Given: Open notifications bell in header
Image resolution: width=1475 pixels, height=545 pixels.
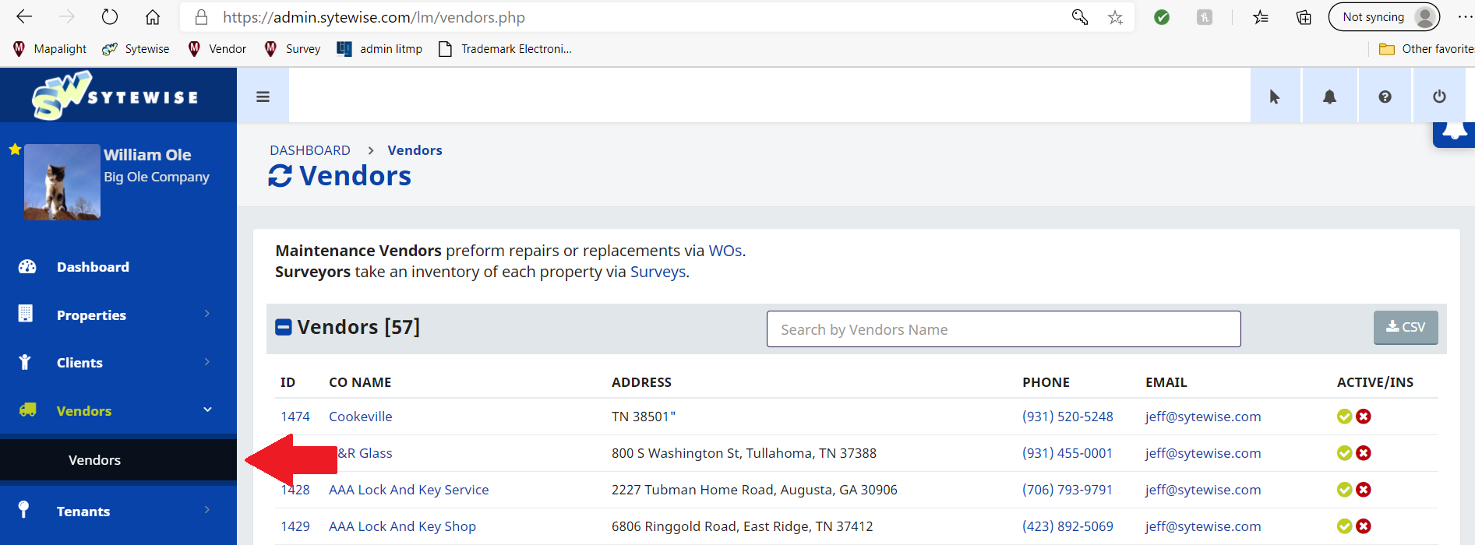Looking at the screenshot, I should click(1329, 97).
